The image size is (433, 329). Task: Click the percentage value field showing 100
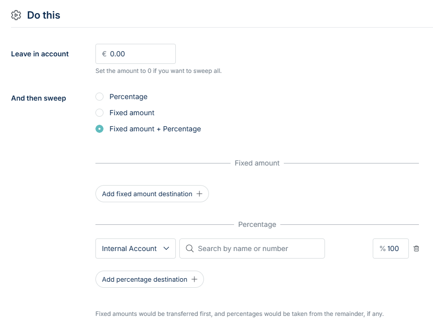tap(394, 249)
